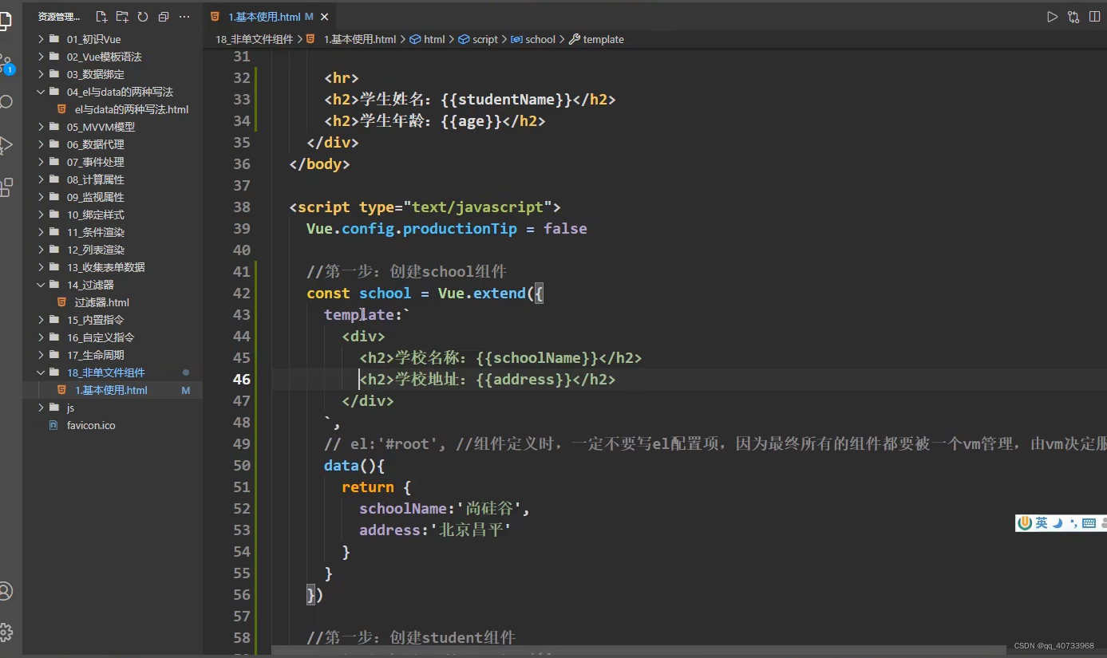Expand the 10_绑定样式 folder
Image resolution: width=1107 pixels, height=658 pixels.
click(x=112, y=215)
